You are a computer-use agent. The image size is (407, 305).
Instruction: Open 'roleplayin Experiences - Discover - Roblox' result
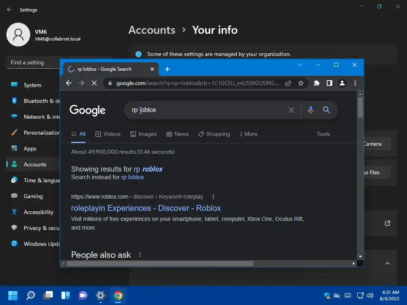[146, 208]
